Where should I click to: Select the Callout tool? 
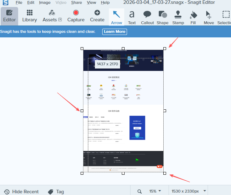[x=147, y=17]
